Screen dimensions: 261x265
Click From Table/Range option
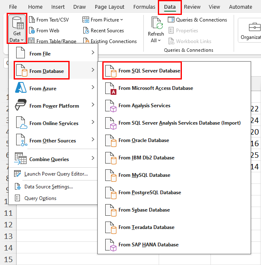click(x=52, y=41)
